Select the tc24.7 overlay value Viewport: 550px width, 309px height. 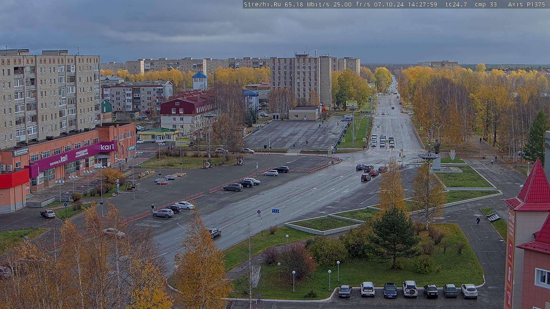point(456,4)
